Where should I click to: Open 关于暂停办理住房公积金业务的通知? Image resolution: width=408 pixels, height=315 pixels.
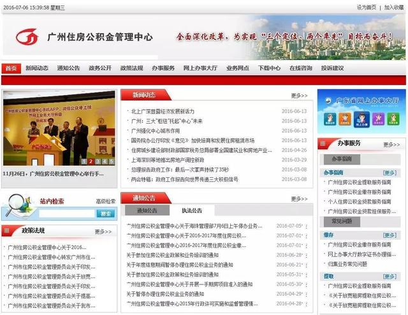coord(165,294)
